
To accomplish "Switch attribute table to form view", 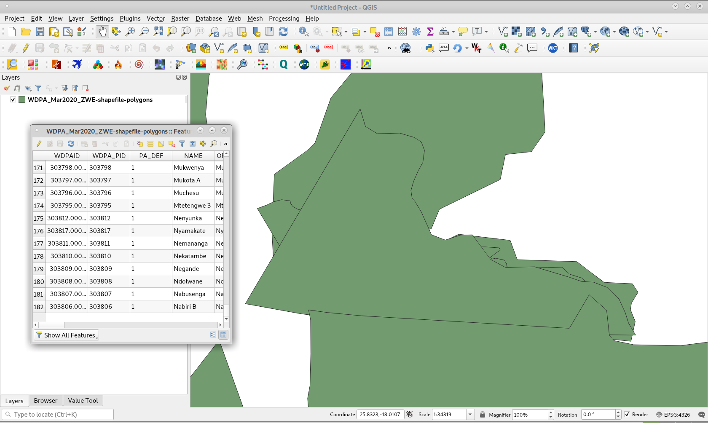I will point(213,335).
